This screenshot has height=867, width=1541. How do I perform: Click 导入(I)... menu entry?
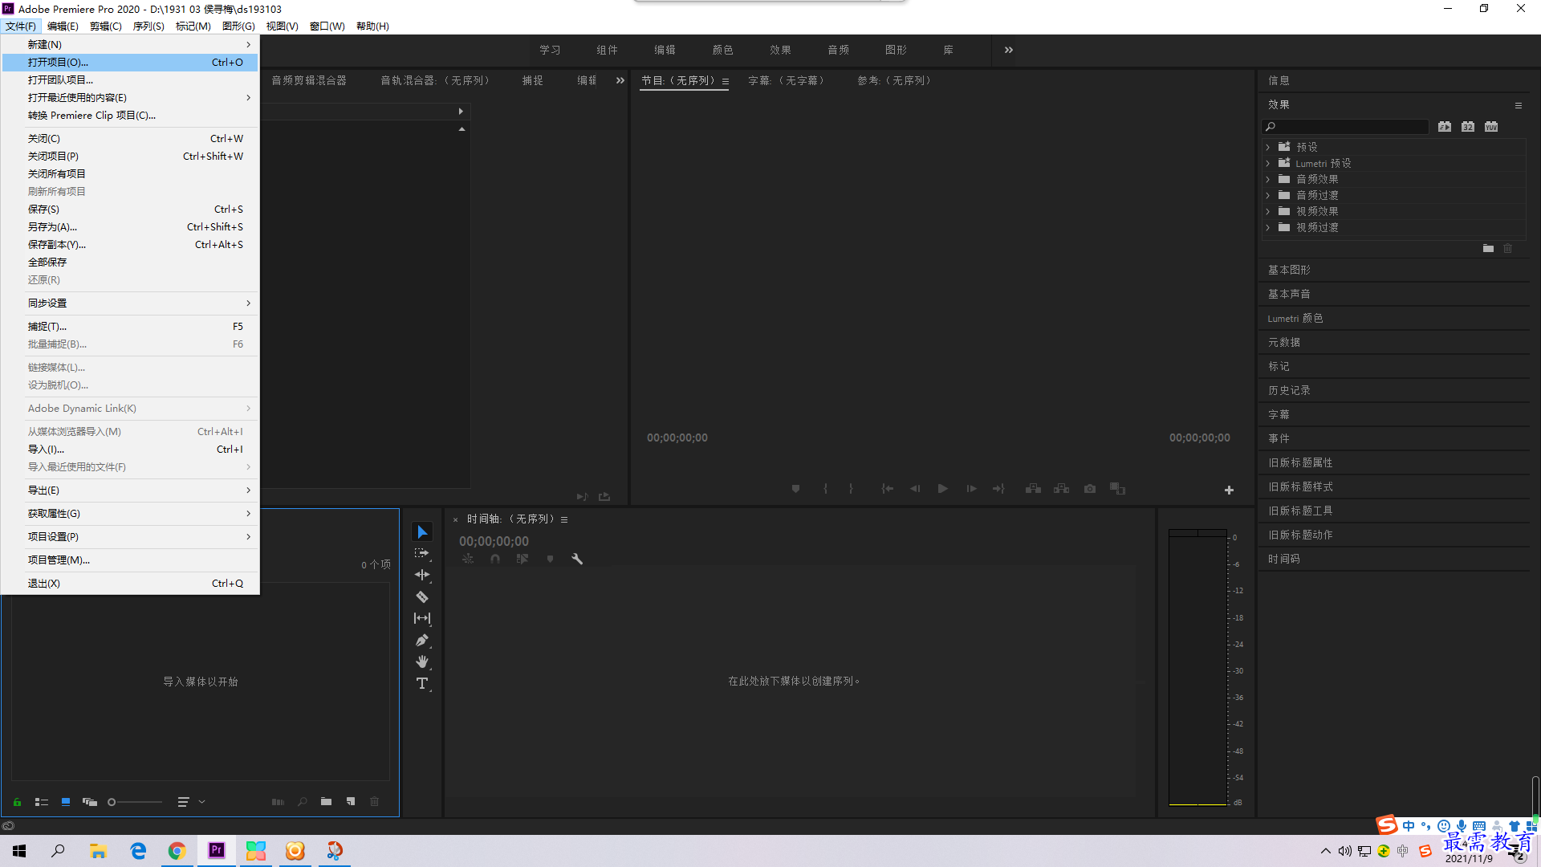click(130, 449)
